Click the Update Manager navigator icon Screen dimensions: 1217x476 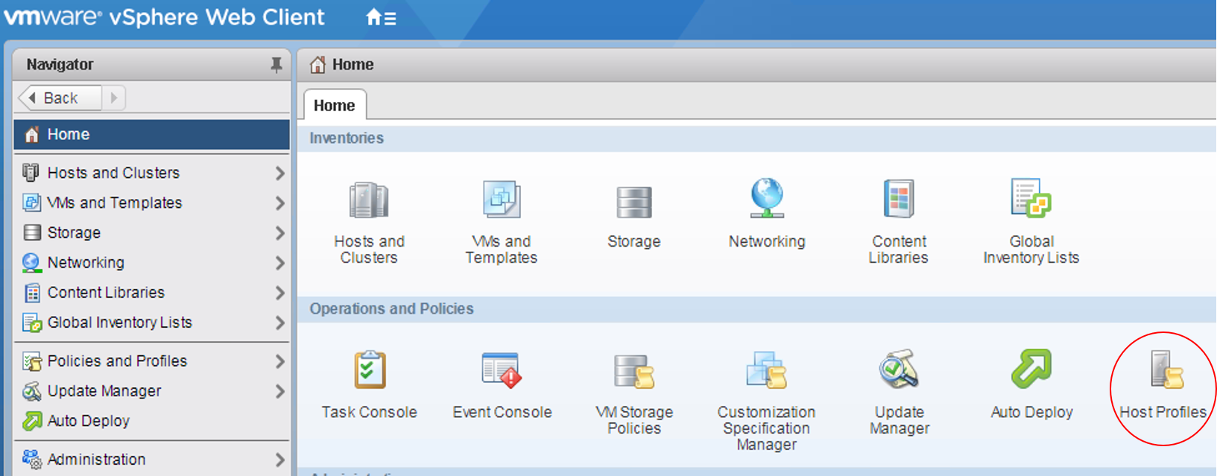pyautogui.click(x=32, y=391)
